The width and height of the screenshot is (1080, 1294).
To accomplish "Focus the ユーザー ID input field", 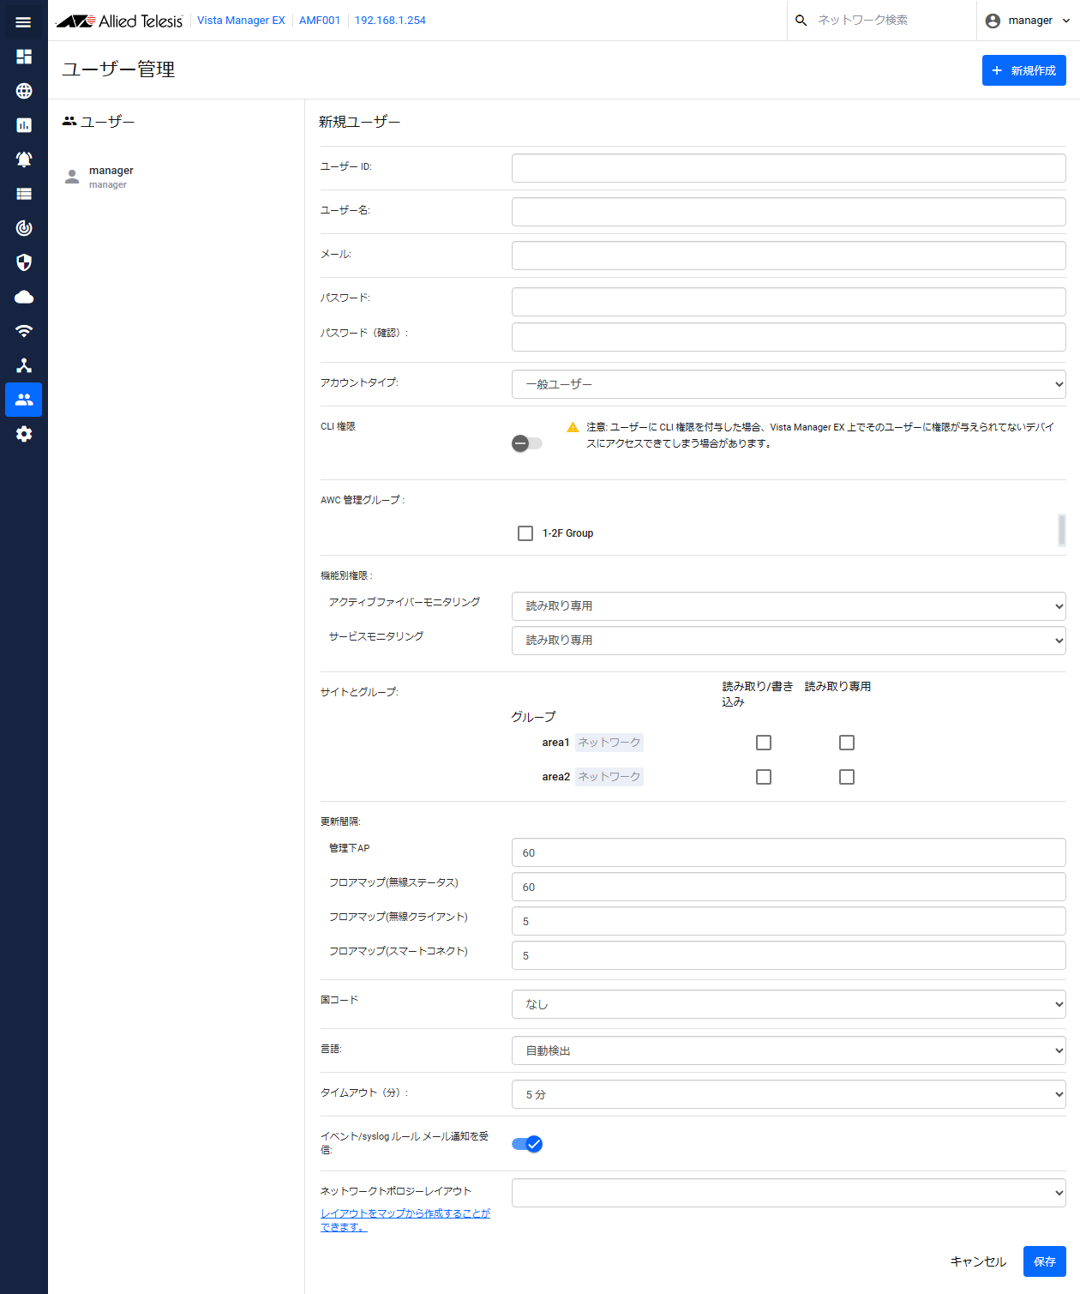I will click(789, 168).
